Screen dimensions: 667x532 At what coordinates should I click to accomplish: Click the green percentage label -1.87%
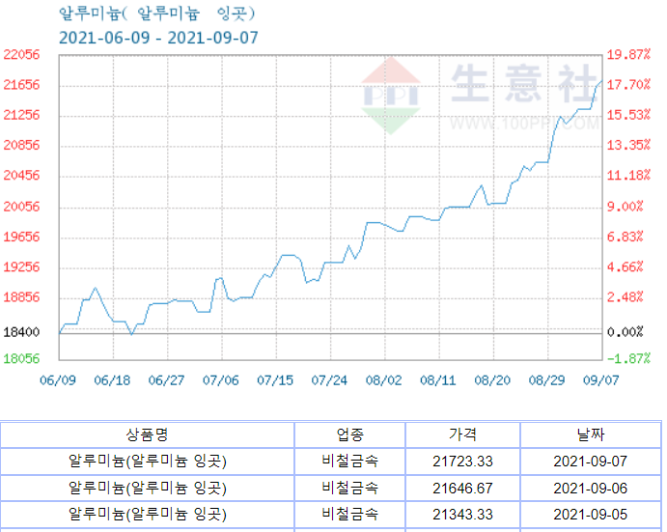point(628,359)
